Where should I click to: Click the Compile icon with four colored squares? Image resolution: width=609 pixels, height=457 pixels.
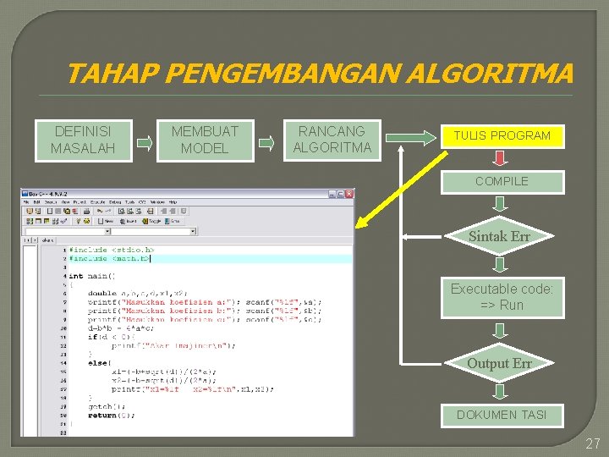tap(30, 221)
